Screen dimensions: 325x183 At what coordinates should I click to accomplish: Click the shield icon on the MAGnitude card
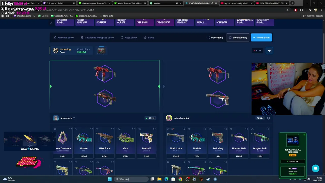pos(112,129)
